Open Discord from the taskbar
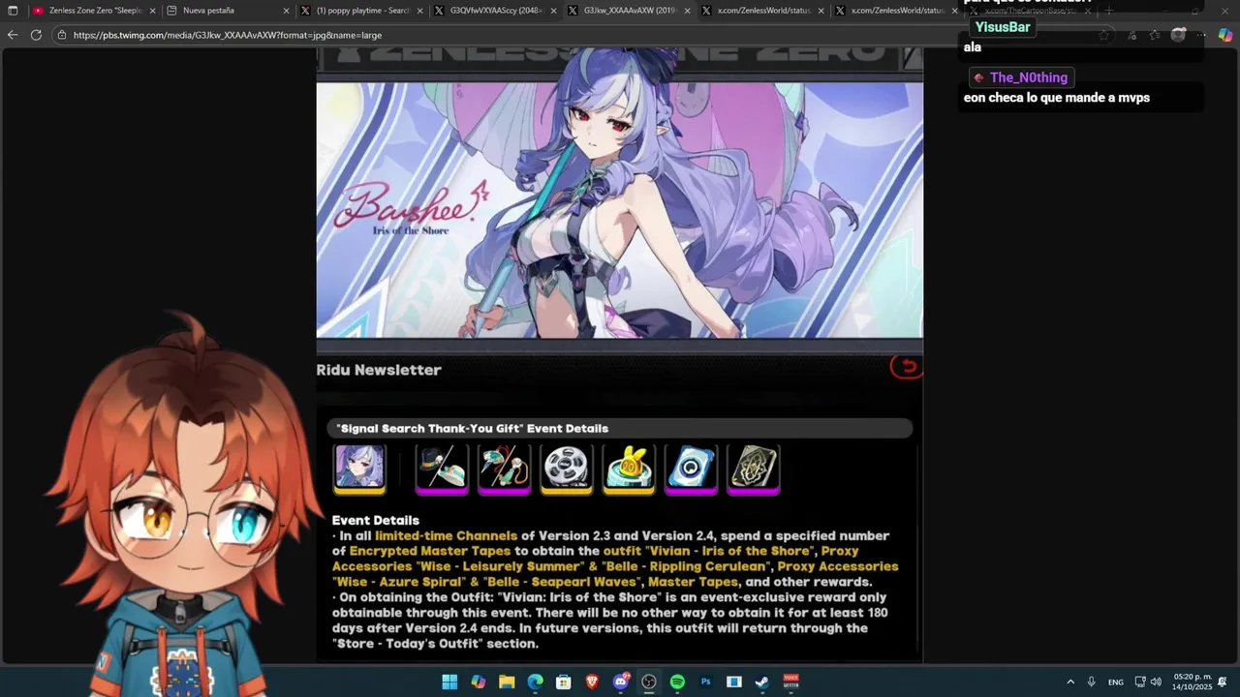Screen dimensions: 1240x697 click(x=621, y=682)
